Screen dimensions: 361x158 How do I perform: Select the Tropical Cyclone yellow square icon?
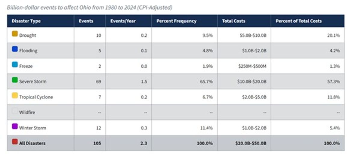coord(15,96)
